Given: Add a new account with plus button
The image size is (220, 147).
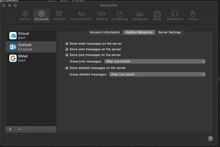Looking at the screenshot, I should pyautogui.click(x=10, y=129).
